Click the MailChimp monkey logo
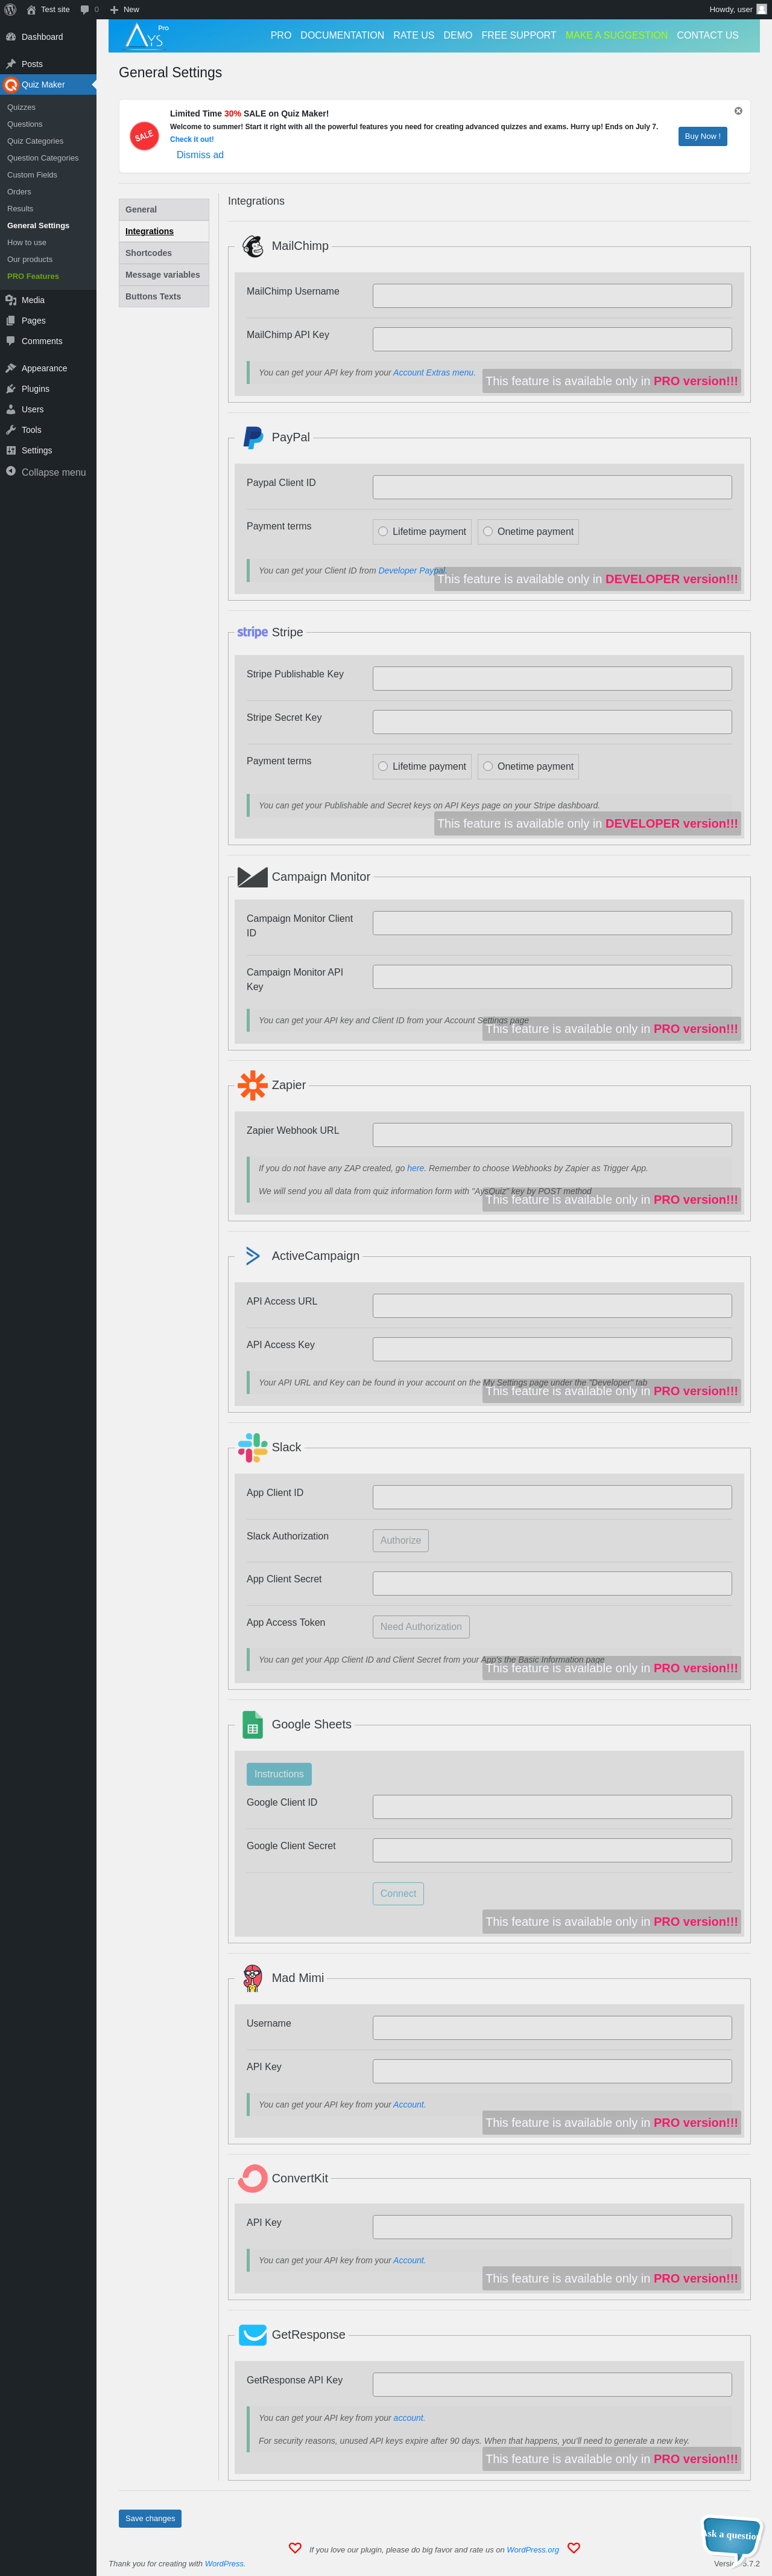 click(x=253, y=246)
